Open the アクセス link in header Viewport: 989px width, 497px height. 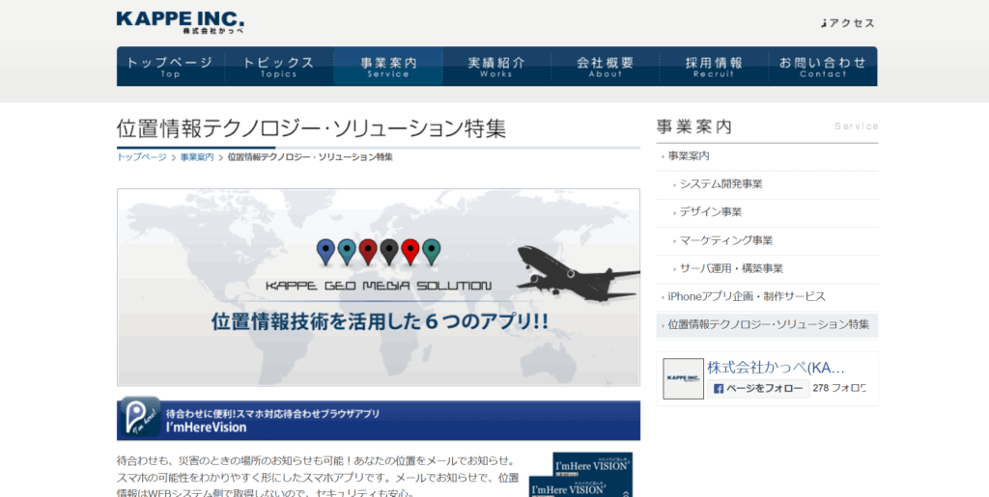pyautogui.click(x=848, y=23)
